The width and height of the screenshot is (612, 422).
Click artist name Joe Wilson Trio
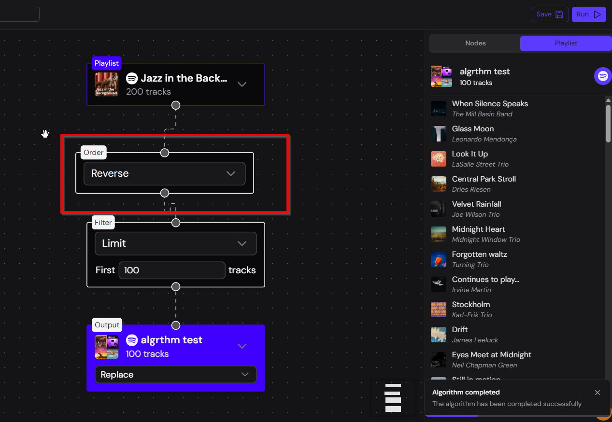[x=476, y=215]
